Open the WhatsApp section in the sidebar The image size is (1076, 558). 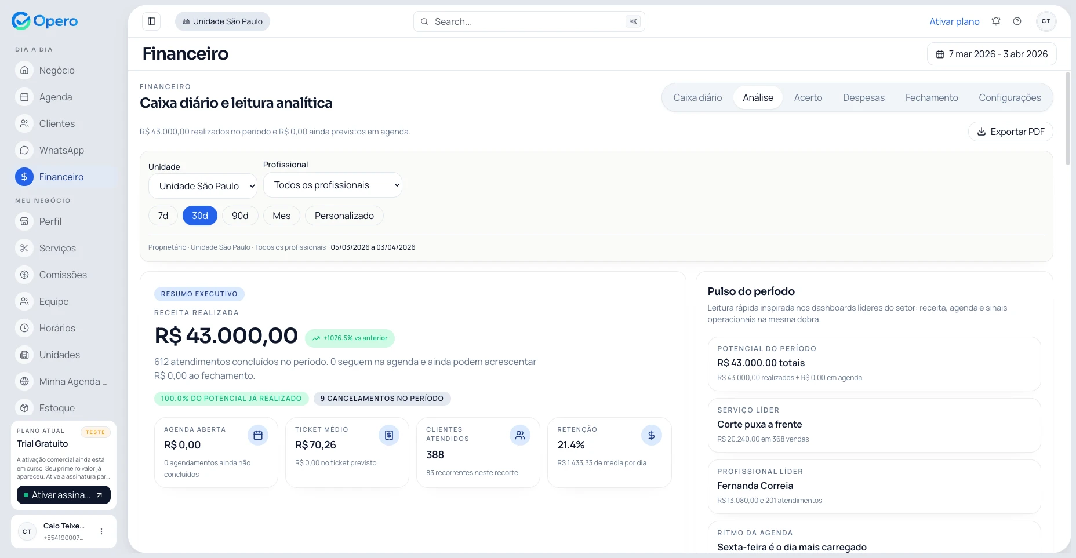pos(61,150)
